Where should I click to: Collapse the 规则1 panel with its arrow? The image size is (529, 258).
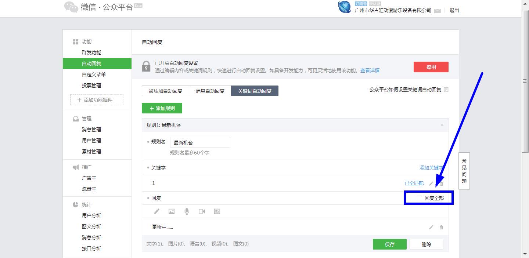(443, 125)
